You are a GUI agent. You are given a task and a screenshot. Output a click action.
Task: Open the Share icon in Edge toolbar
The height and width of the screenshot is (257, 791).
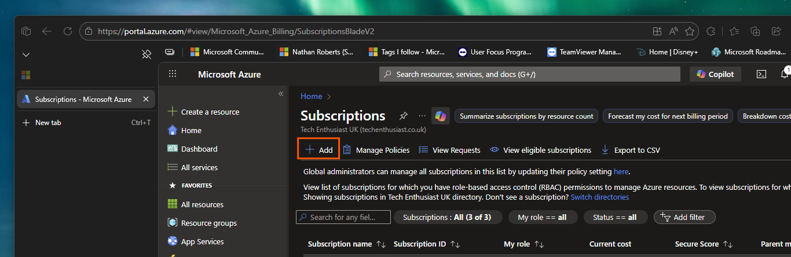tap(777, 31)
